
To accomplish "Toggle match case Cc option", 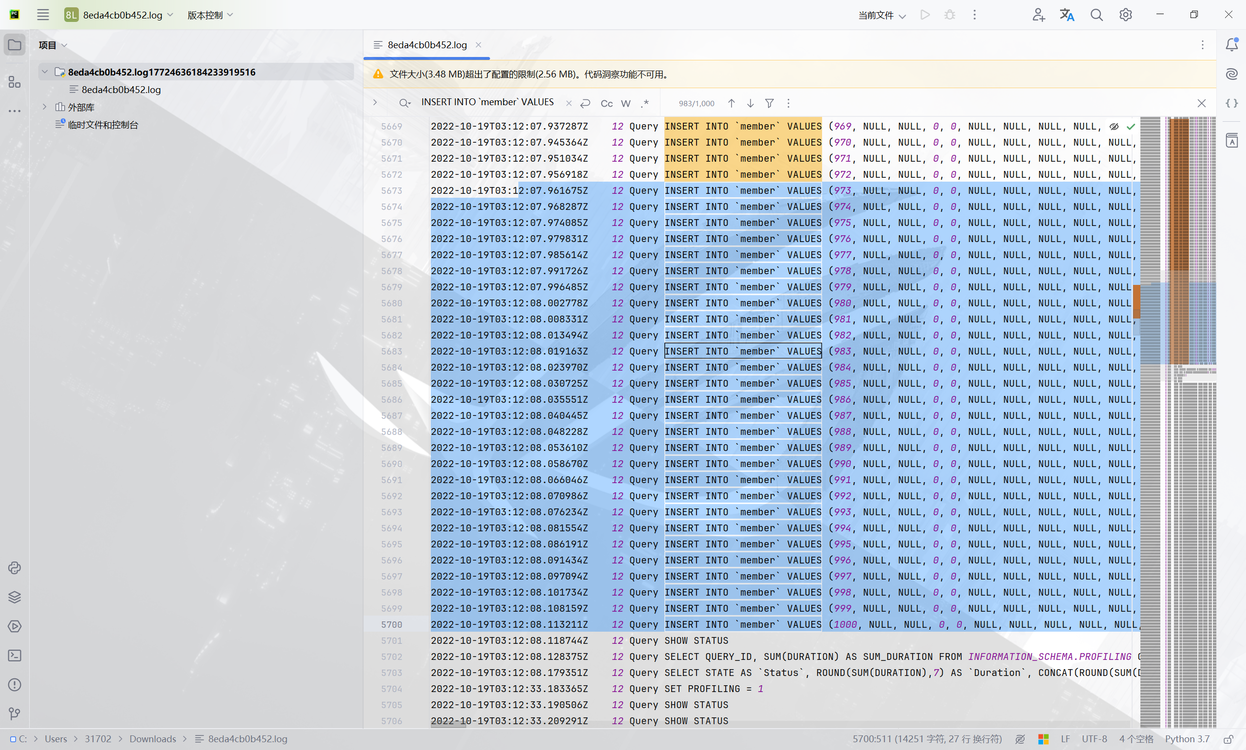I will (606, 103).
